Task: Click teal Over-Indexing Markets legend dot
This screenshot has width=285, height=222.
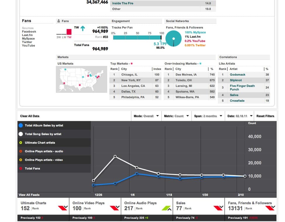Action: click(x=200, y=64)
